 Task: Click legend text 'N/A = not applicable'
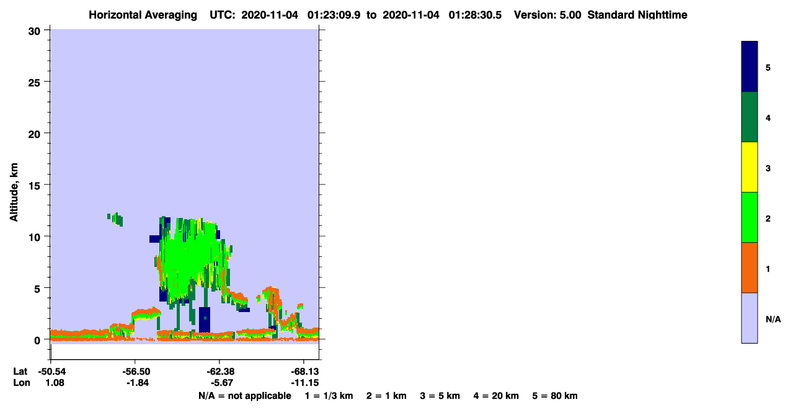244,396
